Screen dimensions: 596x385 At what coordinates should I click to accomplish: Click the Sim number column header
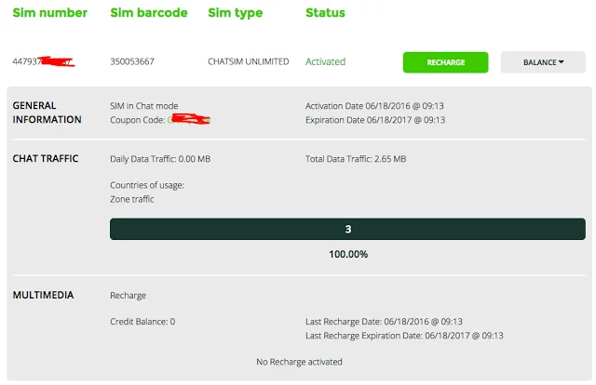(x=49, y=13)
